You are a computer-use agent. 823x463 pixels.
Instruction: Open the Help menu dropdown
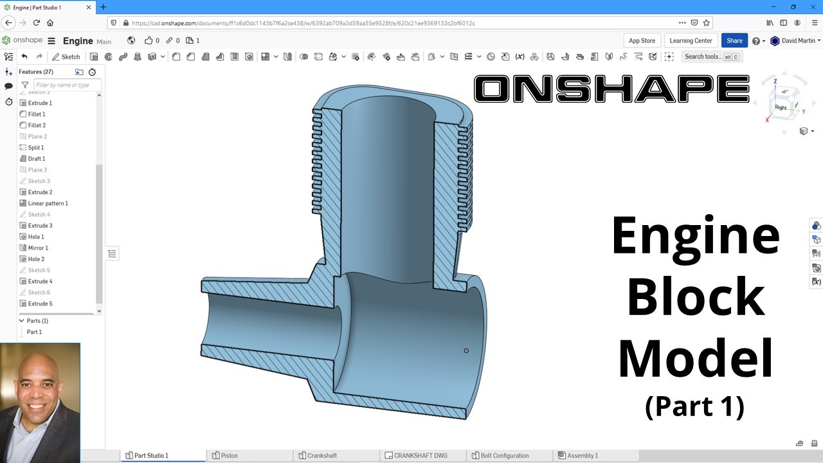(x=758, y=41)
